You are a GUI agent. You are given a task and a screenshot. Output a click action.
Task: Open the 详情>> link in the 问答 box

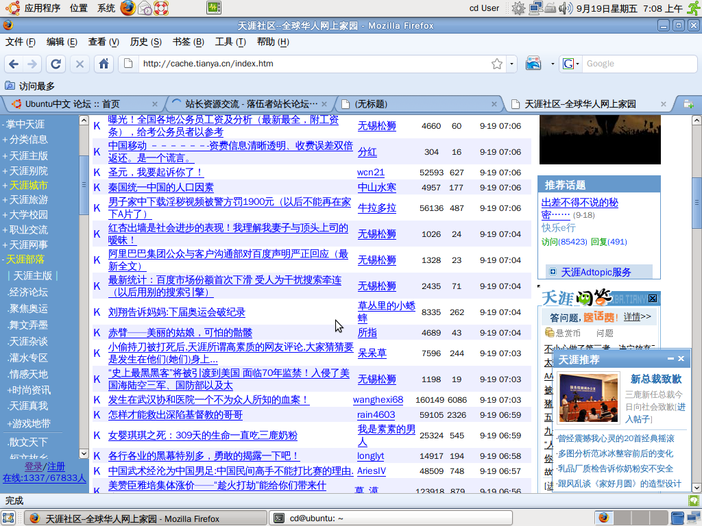[x=637, y=316]
